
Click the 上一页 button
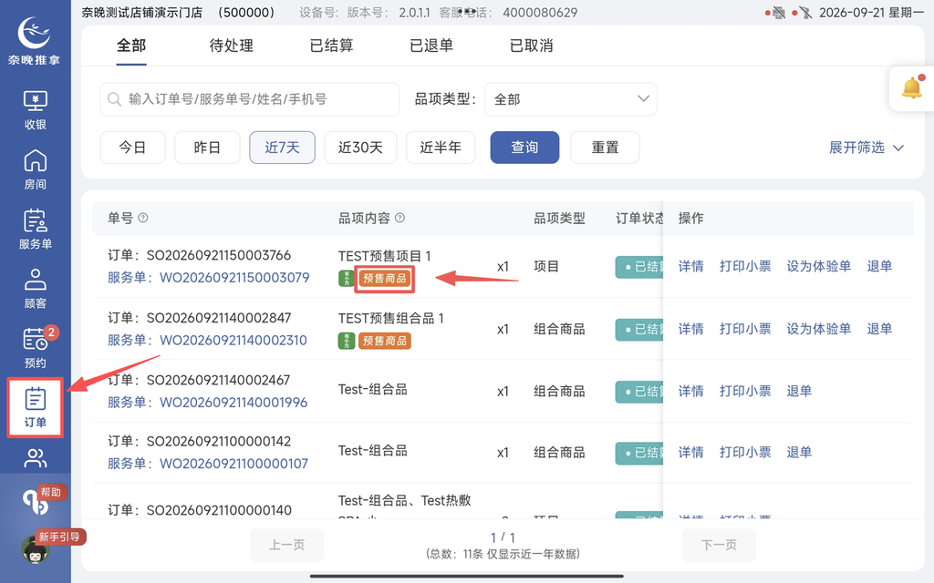pyautogui.click(x=287, y=545)
